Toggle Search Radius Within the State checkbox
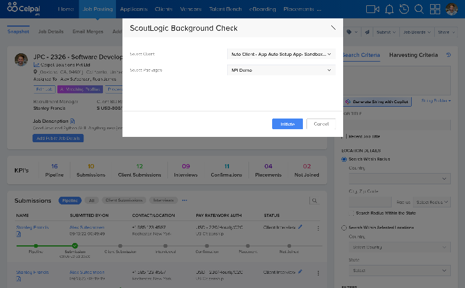 coord(351,213)
